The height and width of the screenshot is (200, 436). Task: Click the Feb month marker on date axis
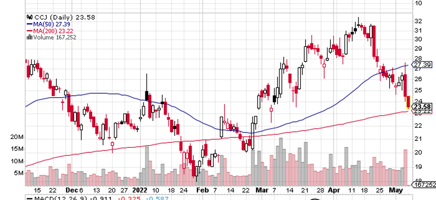coord(202,190)
